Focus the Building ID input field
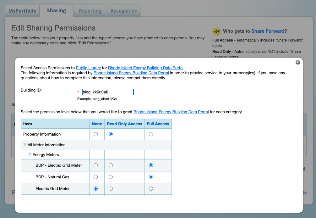This screenshot has width=316, height=218. tap(108, 92)
